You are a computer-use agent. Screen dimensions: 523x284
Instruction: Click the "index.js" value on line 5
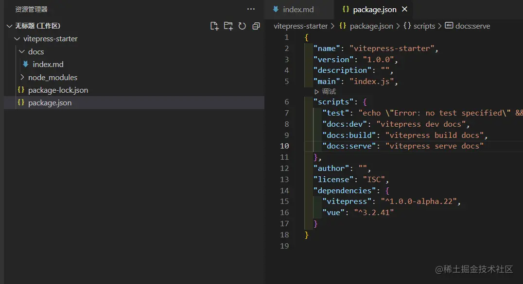click(x=371, y=82)
